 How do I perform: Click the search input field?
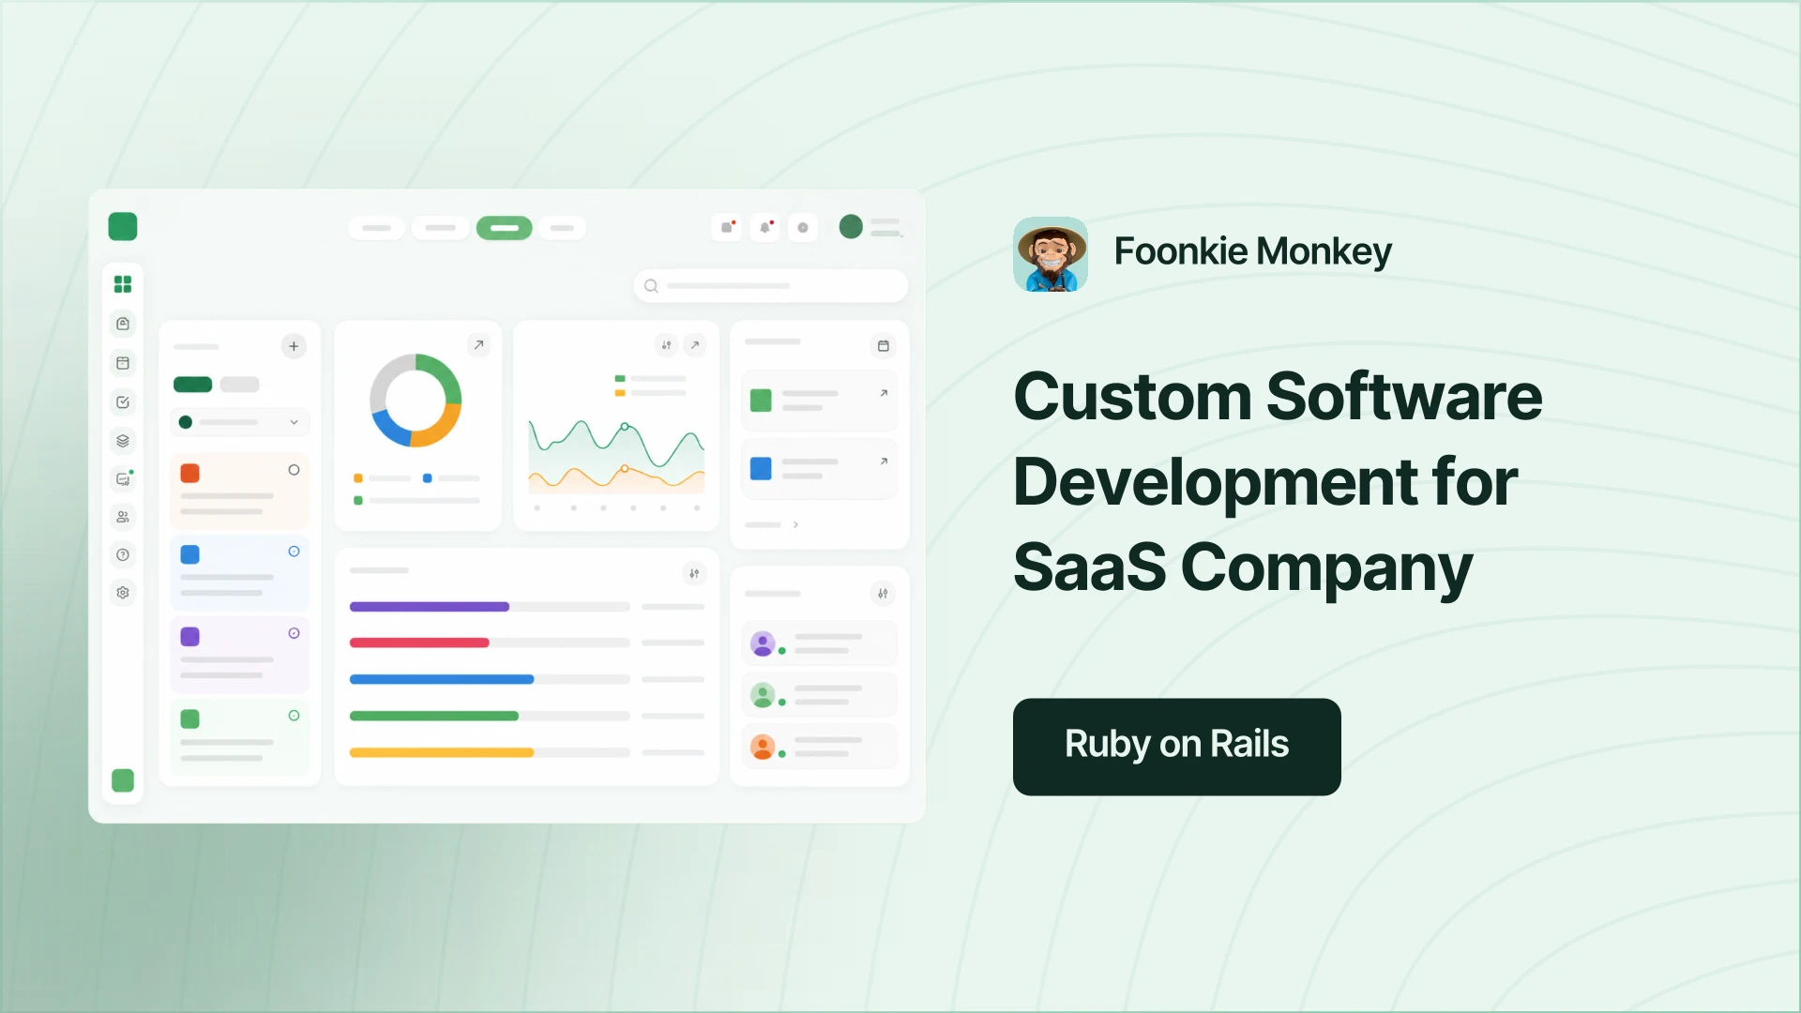point(770,286)
